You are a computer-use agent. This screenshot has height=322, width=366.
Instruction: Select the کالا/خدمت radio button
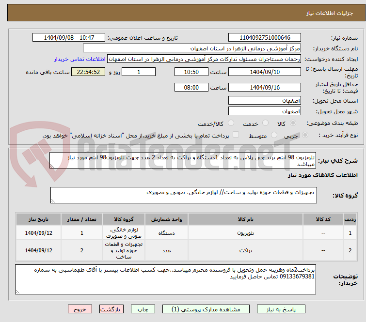(x=231, y=123)
